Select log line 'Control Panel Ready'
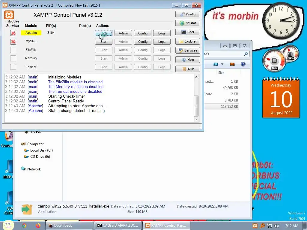The width and height of the screenshot is (307, 230). 66,101
